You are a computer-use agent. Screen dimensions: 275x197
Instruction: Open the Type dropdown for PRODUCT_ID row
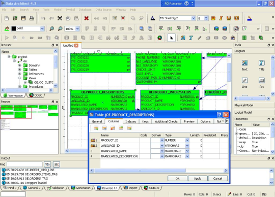tap(187, 140)
